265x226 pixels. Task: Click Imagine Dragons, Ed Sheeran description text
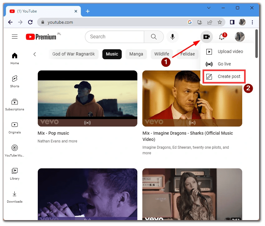click(x=186, y=150)
